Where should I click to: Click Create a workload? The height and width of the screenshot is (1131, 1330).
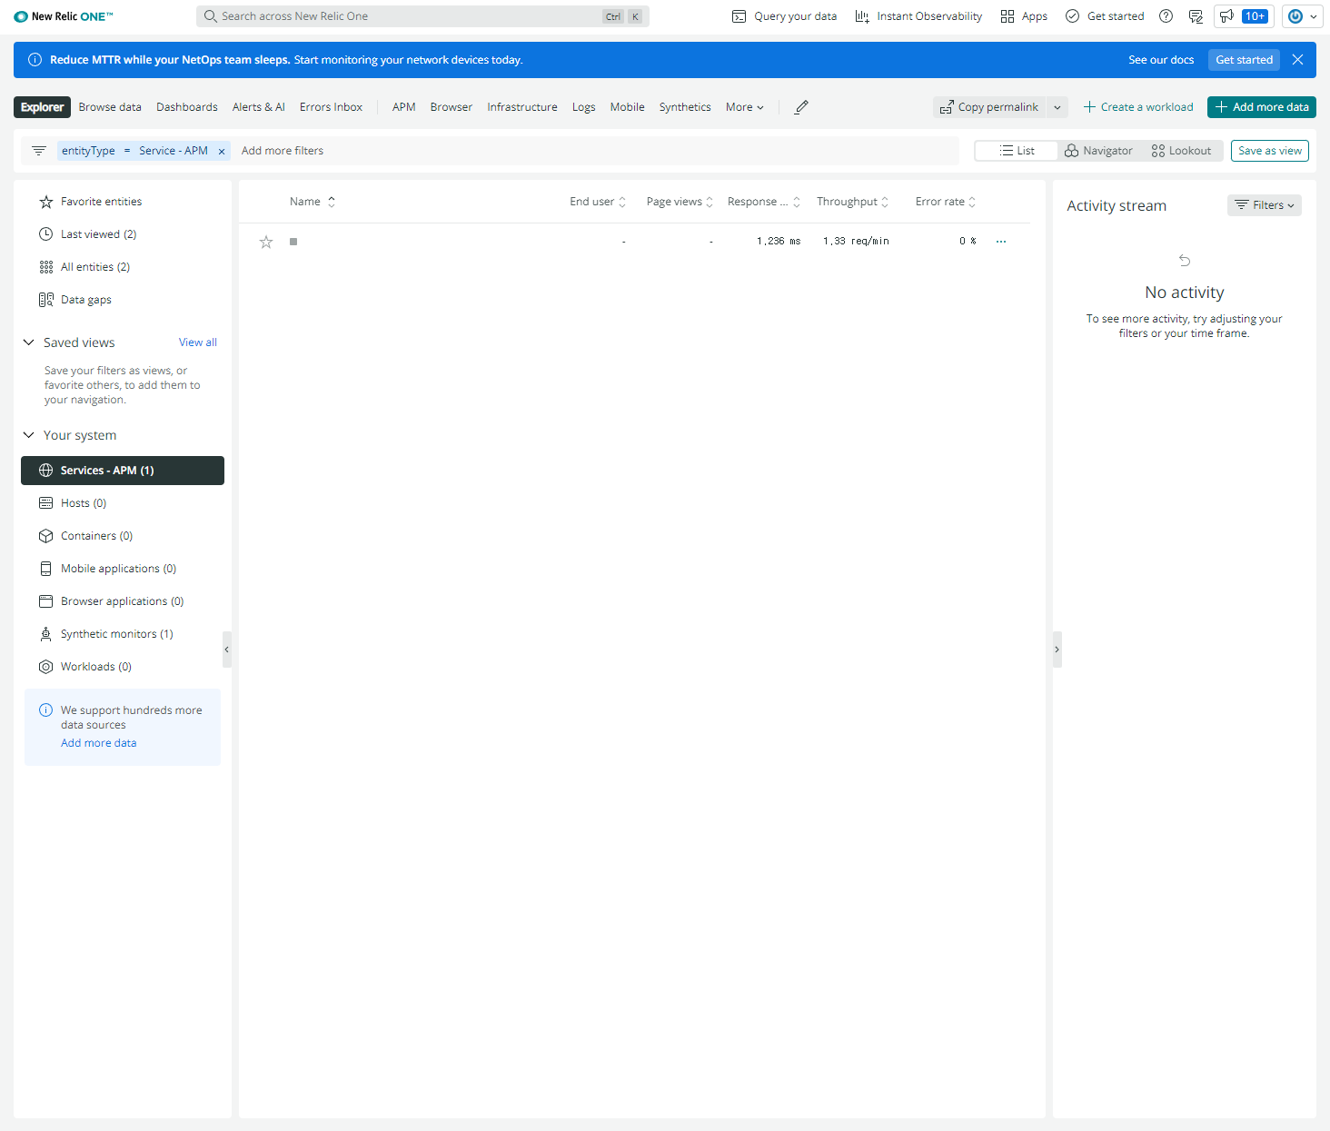tap(1138, 107)
